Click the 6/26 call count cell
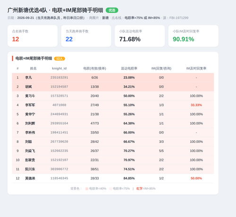This screenshot has width=236, height=217. tap(95, 77)
